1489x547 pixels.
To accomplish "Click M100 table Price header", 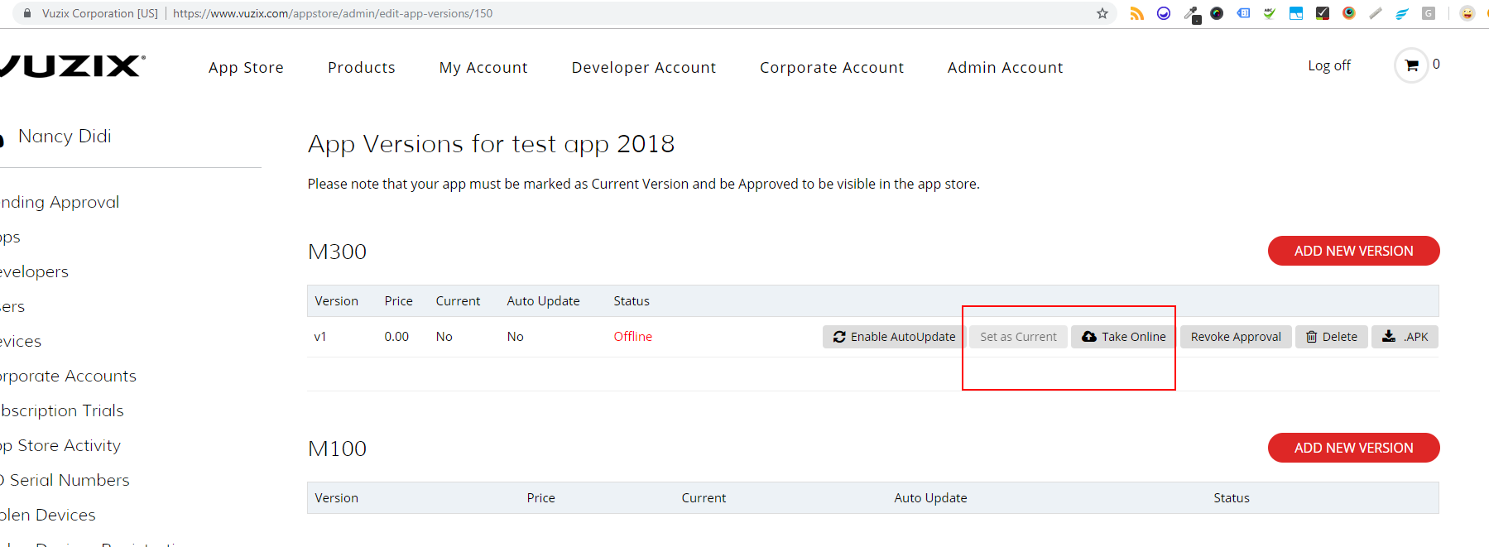I will [540, 498].
